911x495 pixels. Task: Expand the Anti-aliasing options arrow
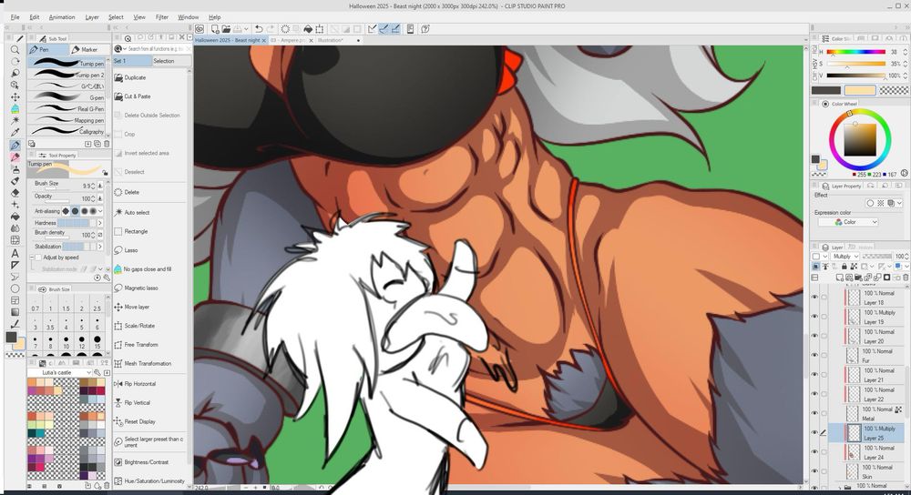(x=100, y=211)
